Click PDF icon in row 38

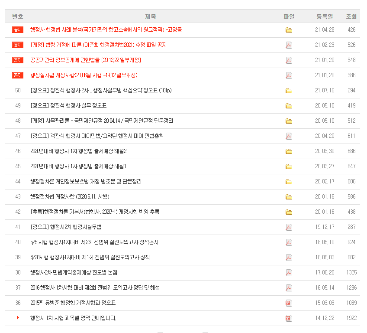[x=289, y=273]
